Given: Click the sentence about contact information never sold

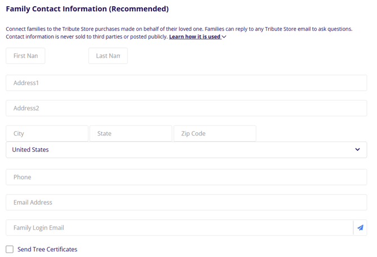Looking at the screenshot, I should (87, 37).
